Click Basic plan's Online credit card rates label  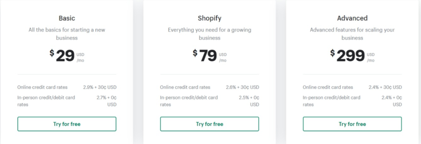click(x=42, y=87)
